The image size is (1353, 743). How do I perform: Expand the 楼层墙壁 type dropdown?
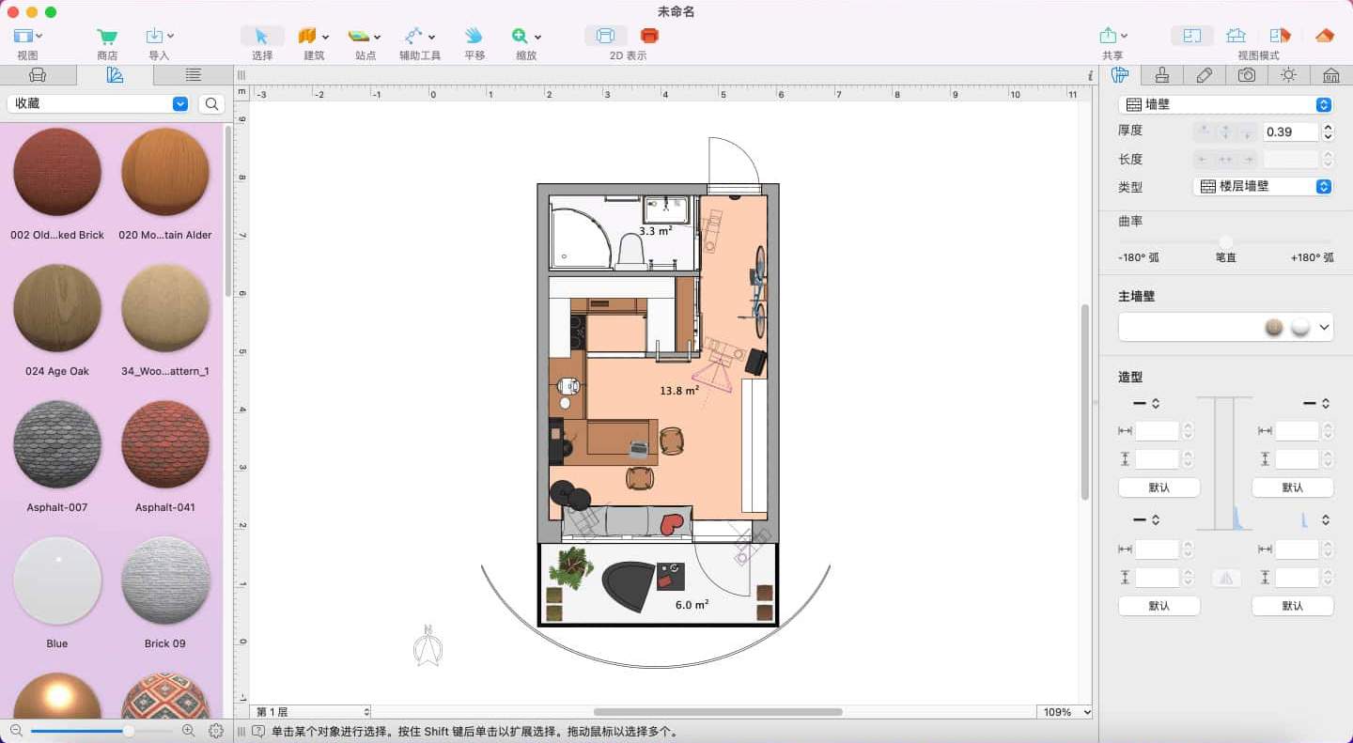pos(1263,187)
